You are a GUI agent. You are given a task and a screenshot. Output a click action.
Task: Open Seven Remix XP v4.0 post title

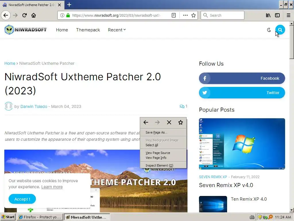click(226, 185)
